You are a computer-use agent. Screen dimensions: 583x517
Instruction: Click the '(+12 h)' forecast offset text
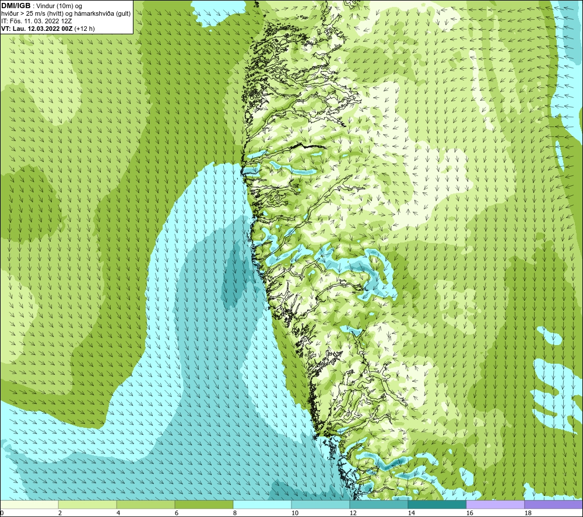click(x=85, y=29)
